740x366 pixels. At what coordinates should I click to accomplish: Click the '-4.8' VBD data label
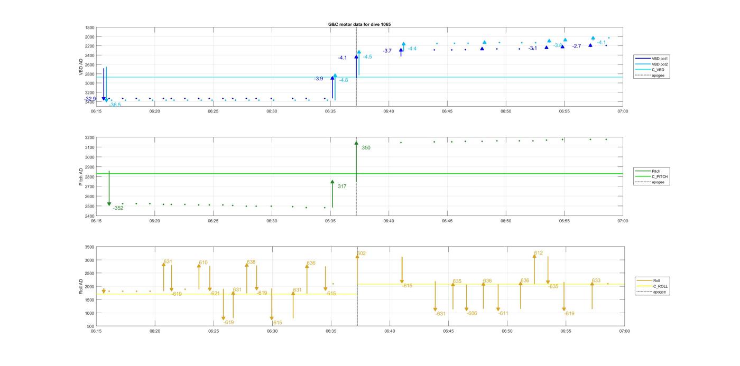point(344,80)
